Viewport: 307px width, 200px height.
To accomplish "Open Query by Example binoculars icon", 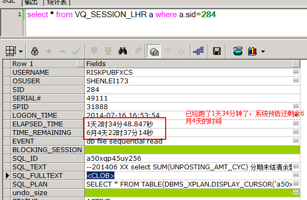I will coord(123,51).
